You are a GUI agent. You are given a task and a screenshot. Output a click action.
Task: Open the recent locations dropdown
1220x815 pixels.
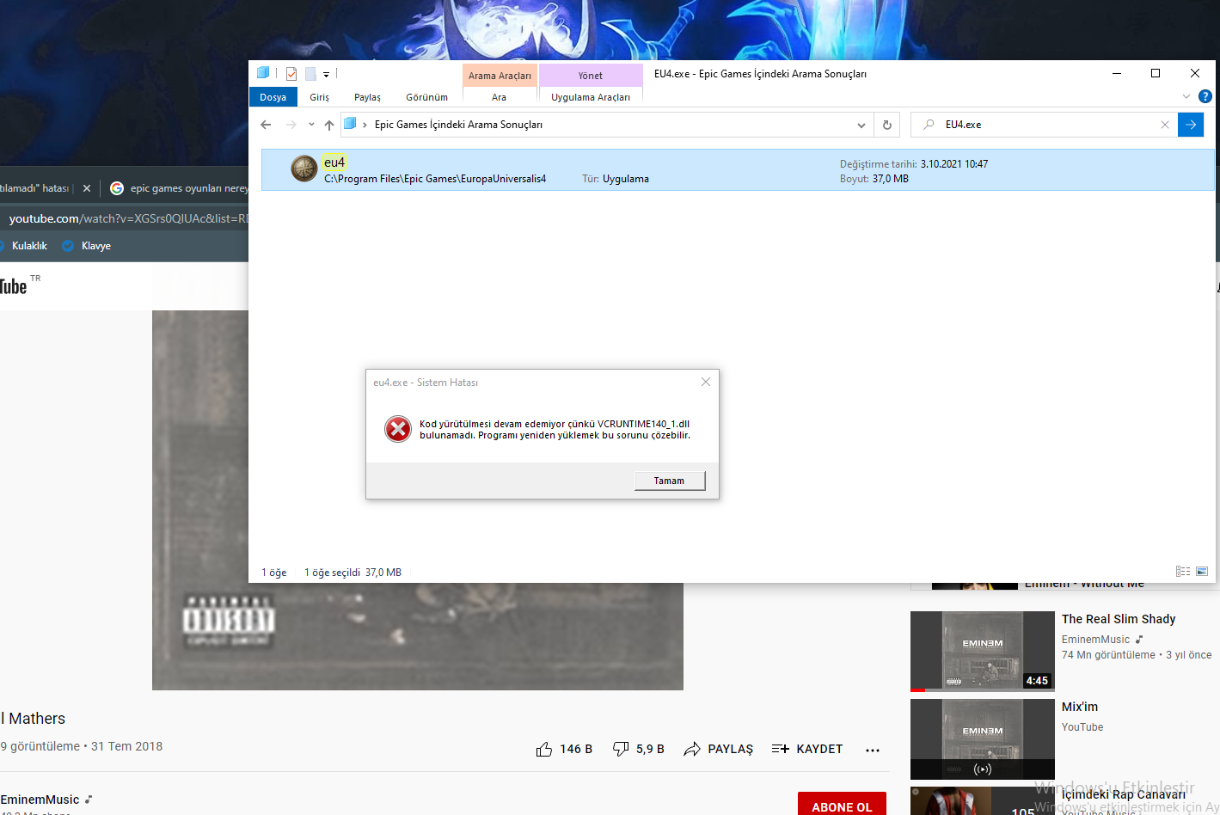point(311,125)
